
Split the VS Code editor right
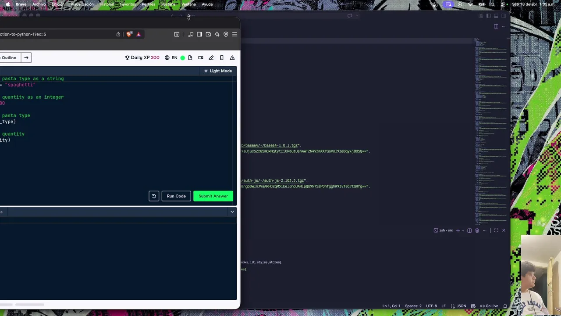pyautogui.click(x=496, y=26)
